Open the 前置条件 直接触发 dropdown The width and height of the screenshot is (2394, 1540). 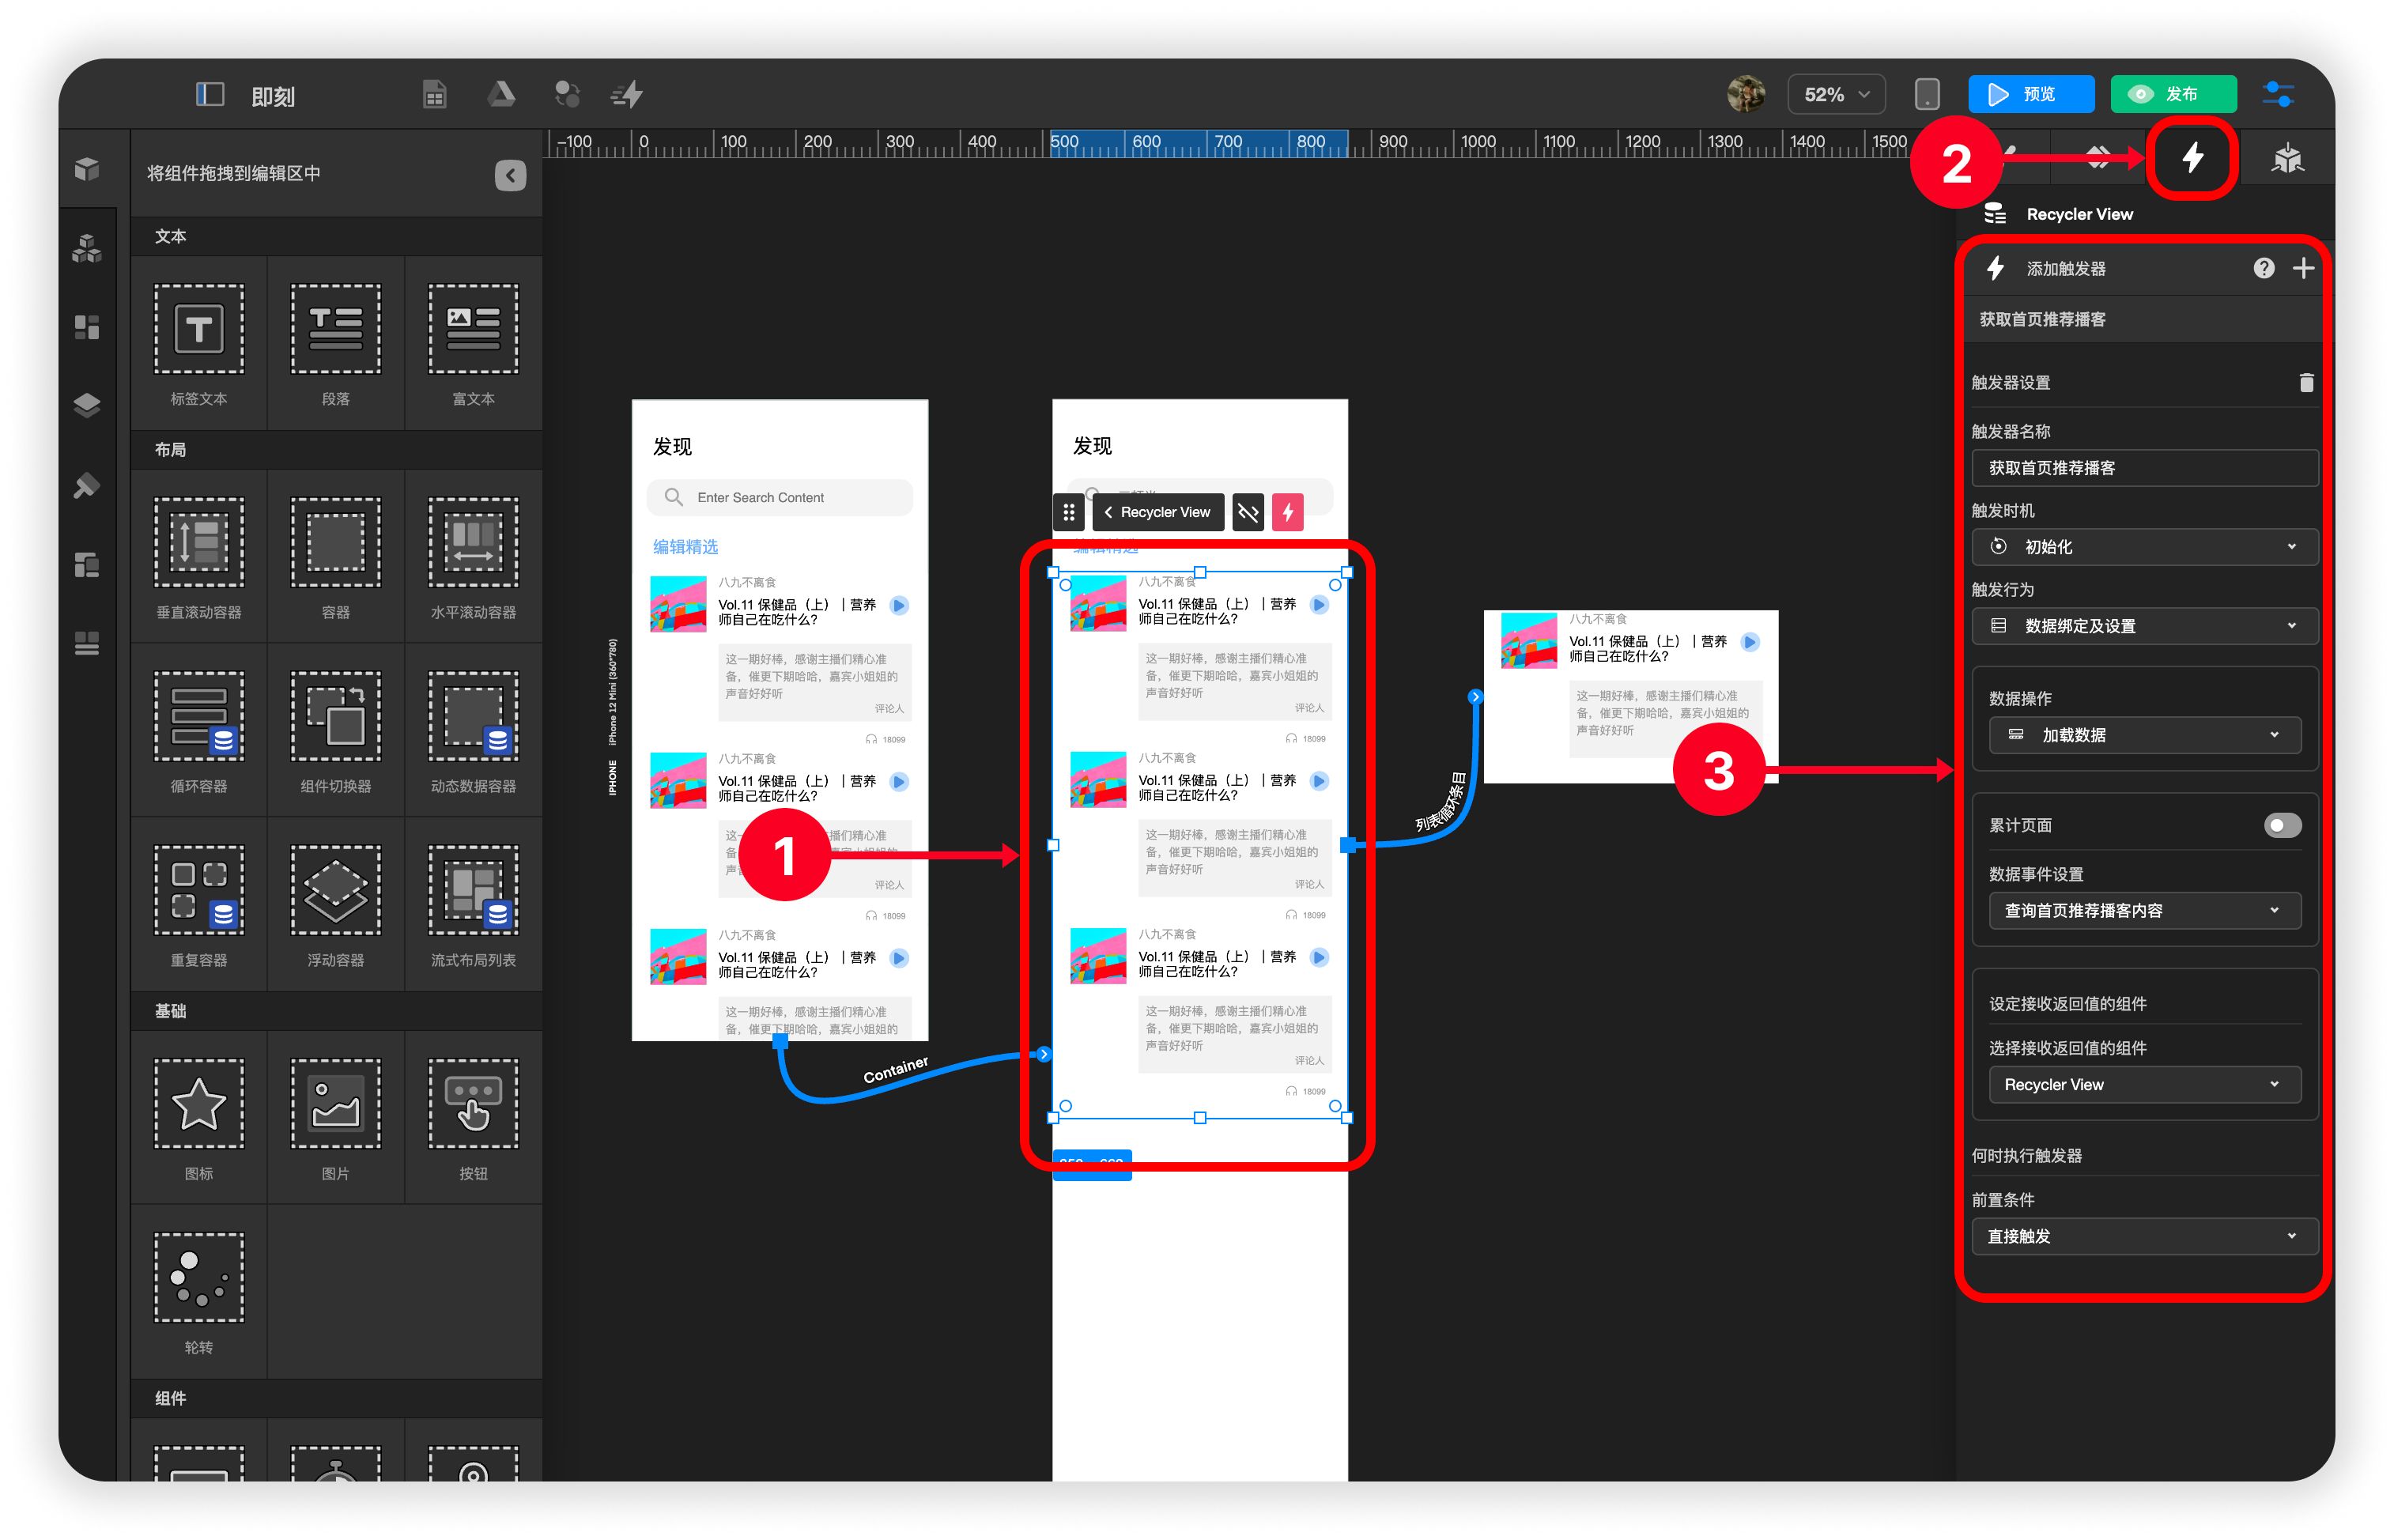(2143, 1236)
